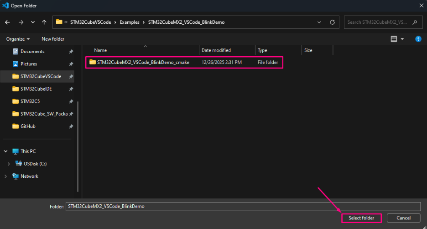
Task: Expand chevron after STM32CubeVSCode breadcrumb
Action: tap(115, 22)
